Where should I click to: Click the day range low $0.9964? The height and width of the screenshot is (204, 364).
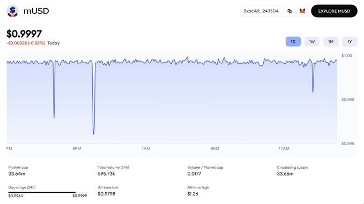(x=16, y=196)
